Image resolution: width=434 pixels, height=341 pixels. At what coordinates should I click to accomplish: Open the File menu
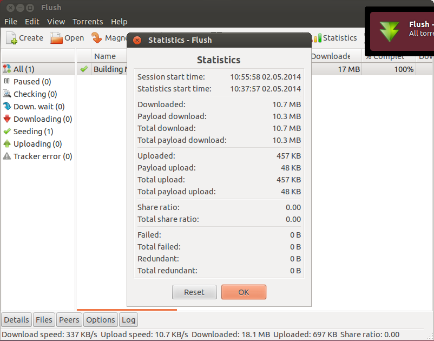coord(11,22)
